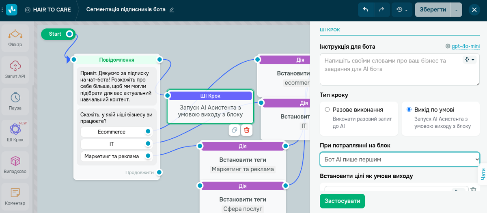487x213 pixels.
Task: Click the HAIR TO CARE bot name
Action: pyautogui.click(x=51, y=10)
